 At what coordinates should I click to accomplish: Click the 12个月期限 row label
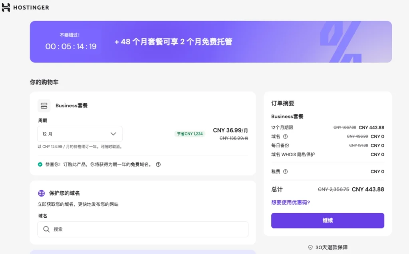pyautogui.click(x=282, y=127)
